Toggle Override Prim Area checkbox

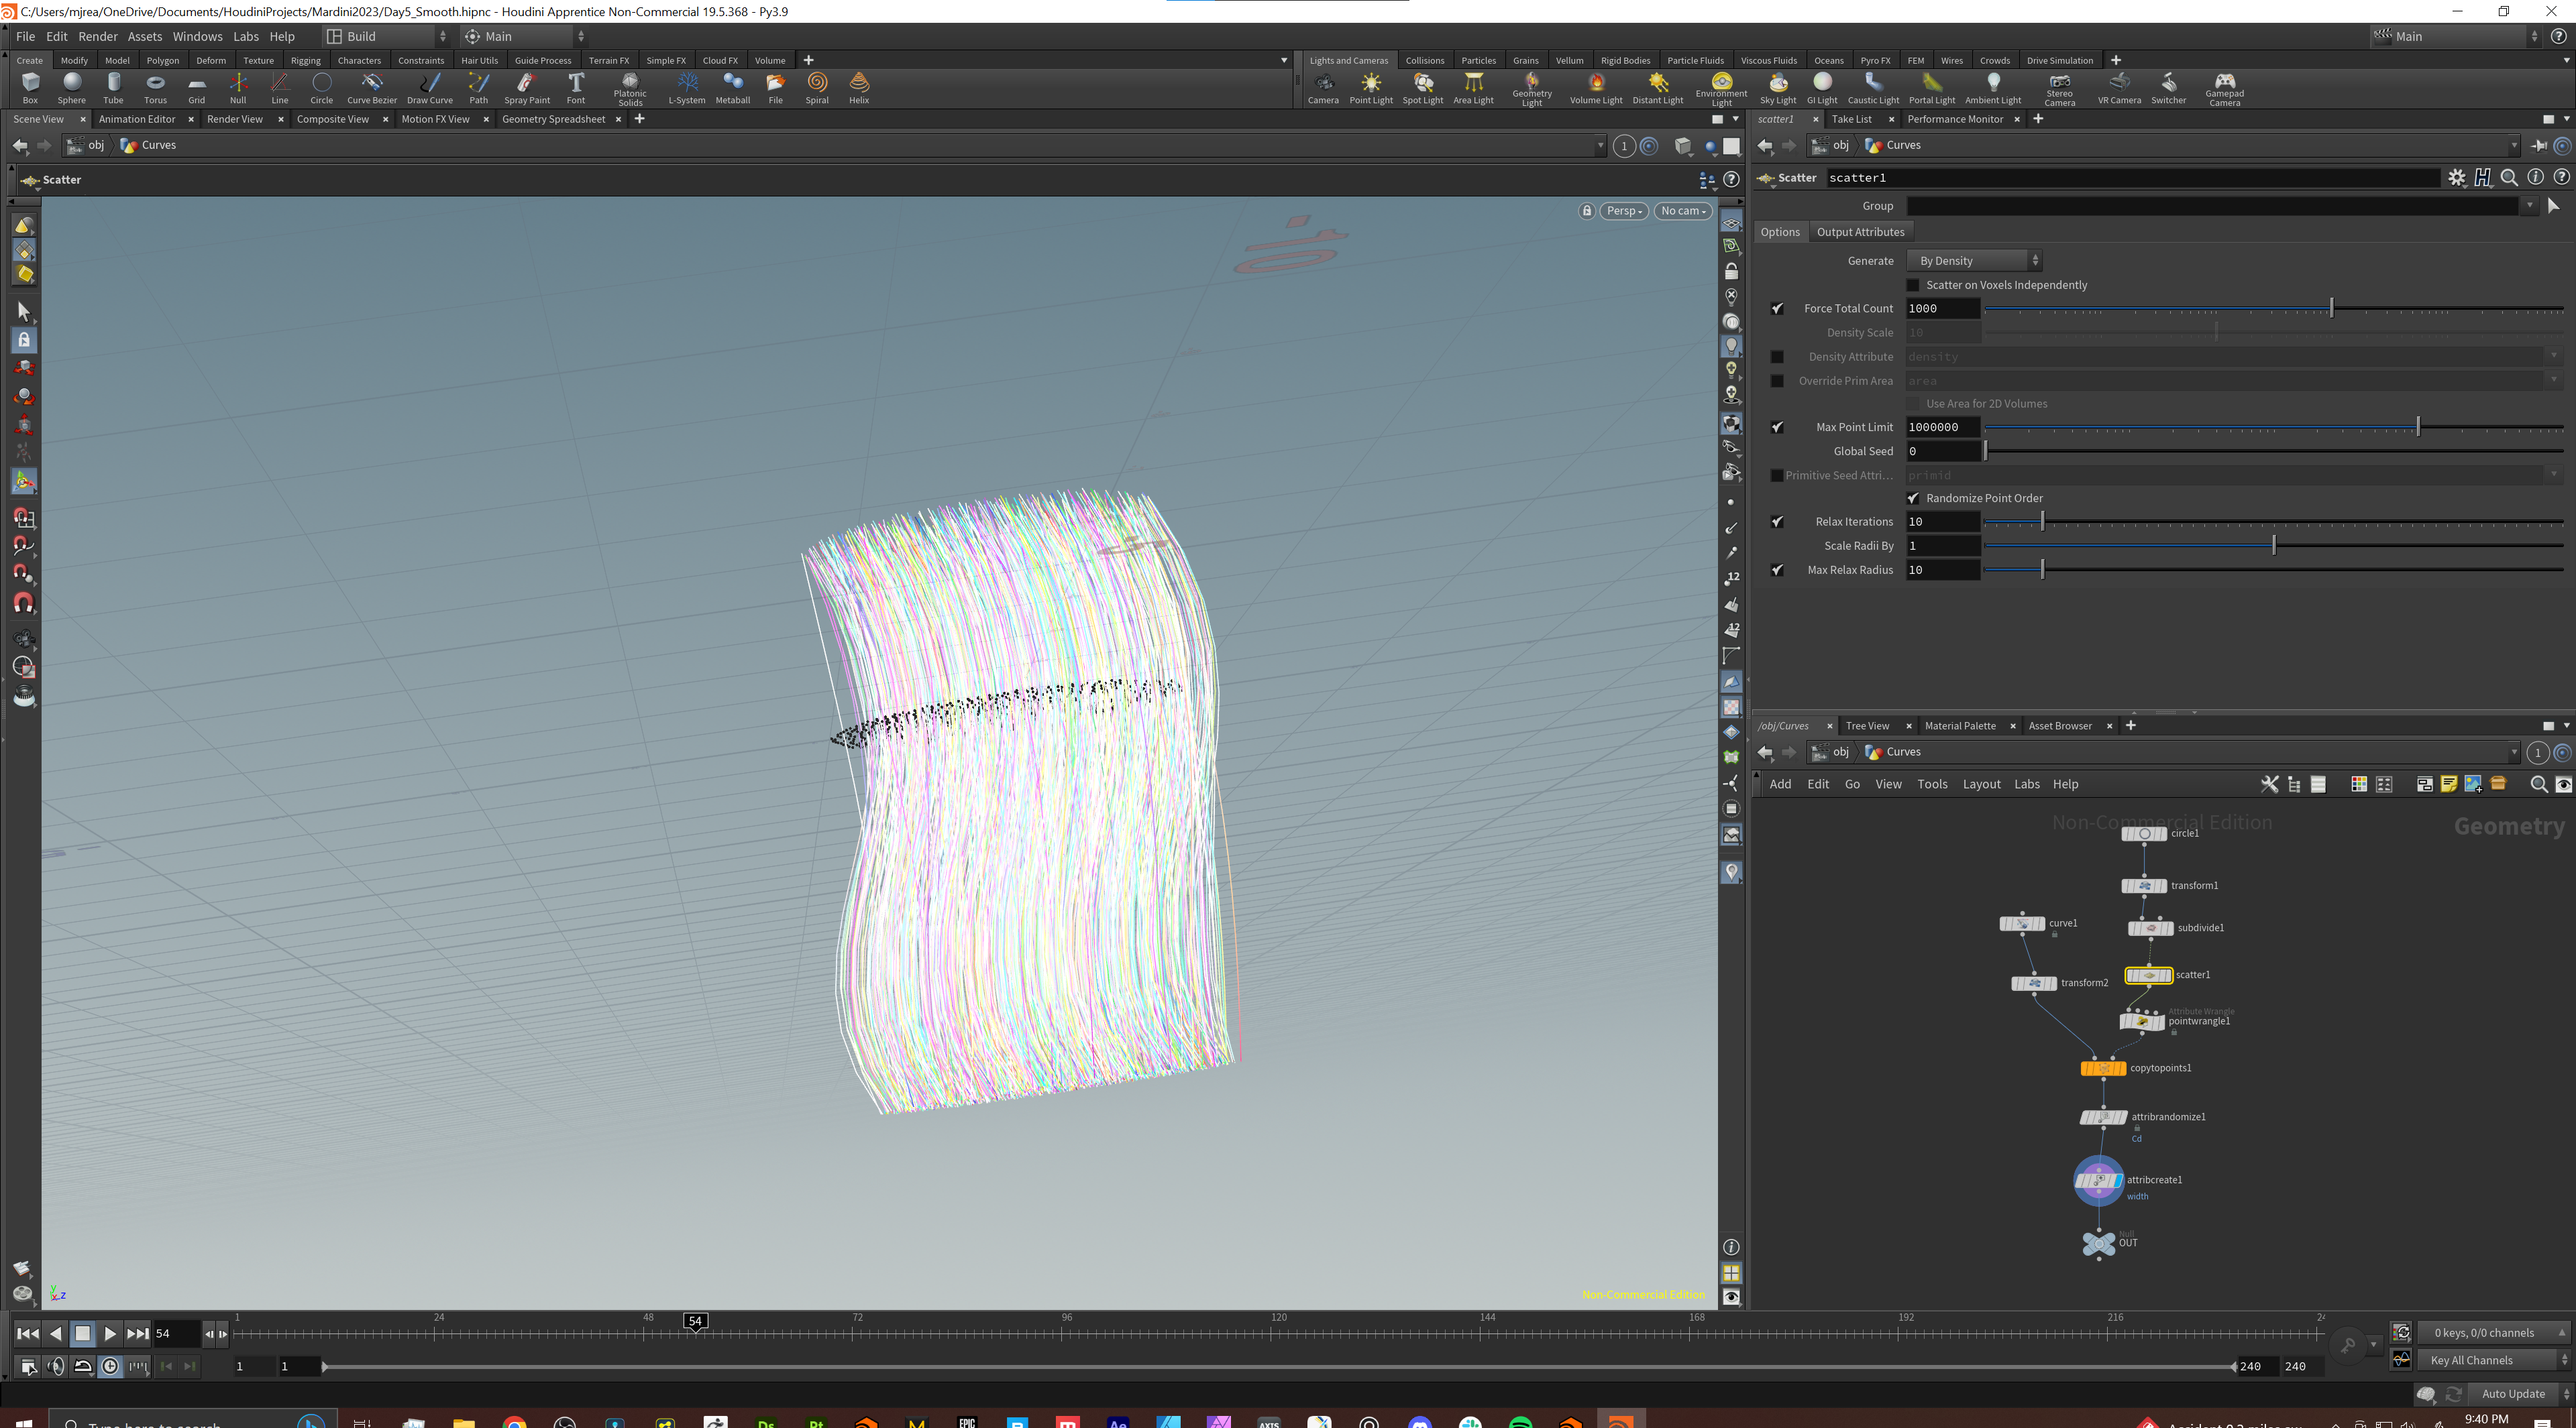pyautogui.click(x=1777, y=381)
